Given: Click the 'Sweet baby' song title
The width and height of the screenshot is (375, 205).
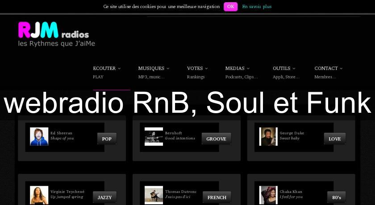Looking at the screenshot, I should point(290,138).
